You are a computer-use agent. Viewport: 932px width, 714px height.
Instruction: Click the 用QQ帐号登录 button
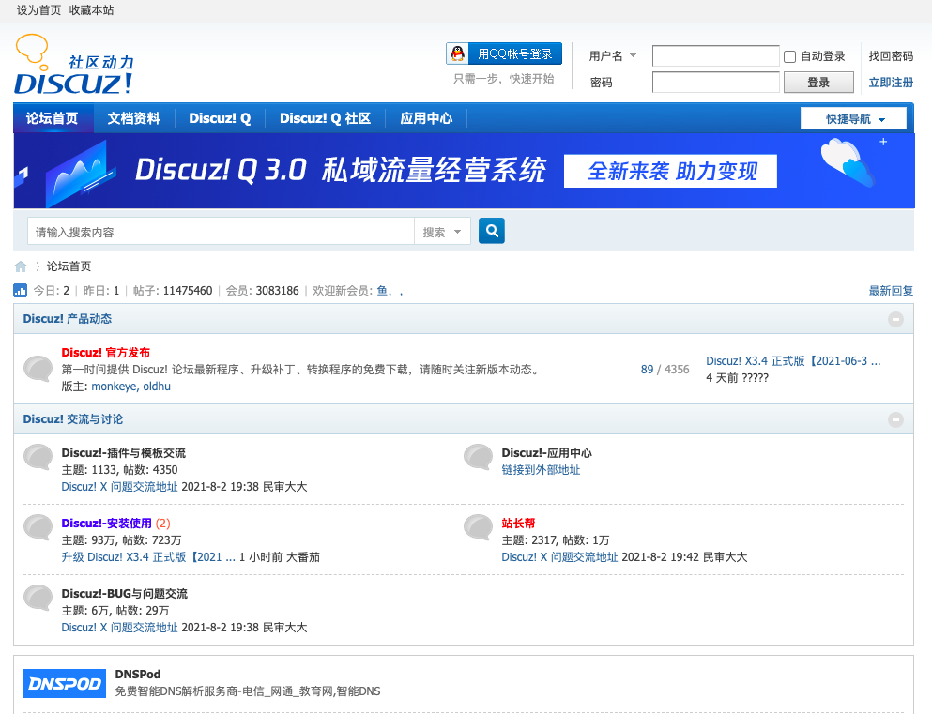(504, 54)
